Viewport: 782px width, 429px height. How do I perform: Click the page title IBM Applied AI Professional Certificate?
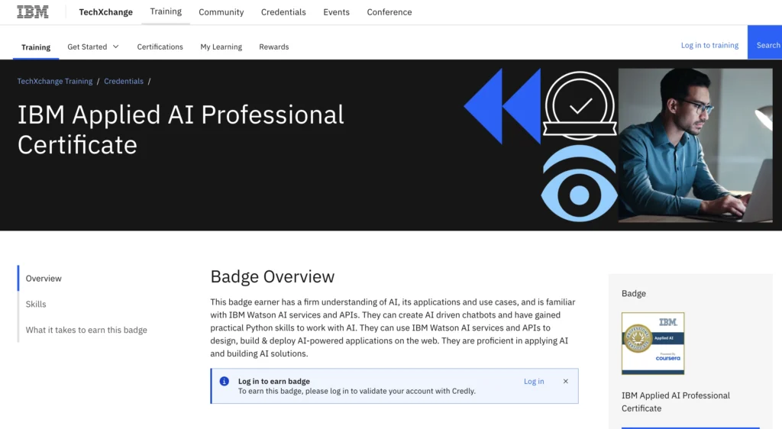pyautogui.click(x=180, y=130)
